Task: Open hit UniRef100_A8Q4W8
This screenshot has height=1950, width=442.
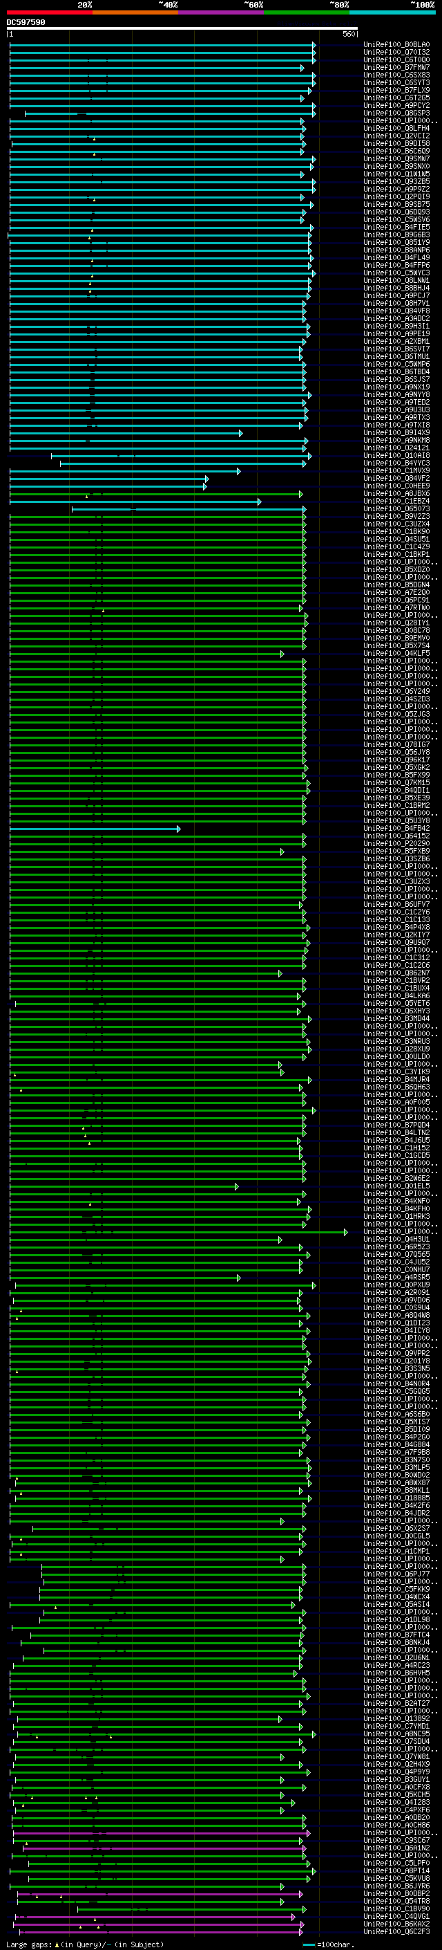Action: coord(396,1315)
